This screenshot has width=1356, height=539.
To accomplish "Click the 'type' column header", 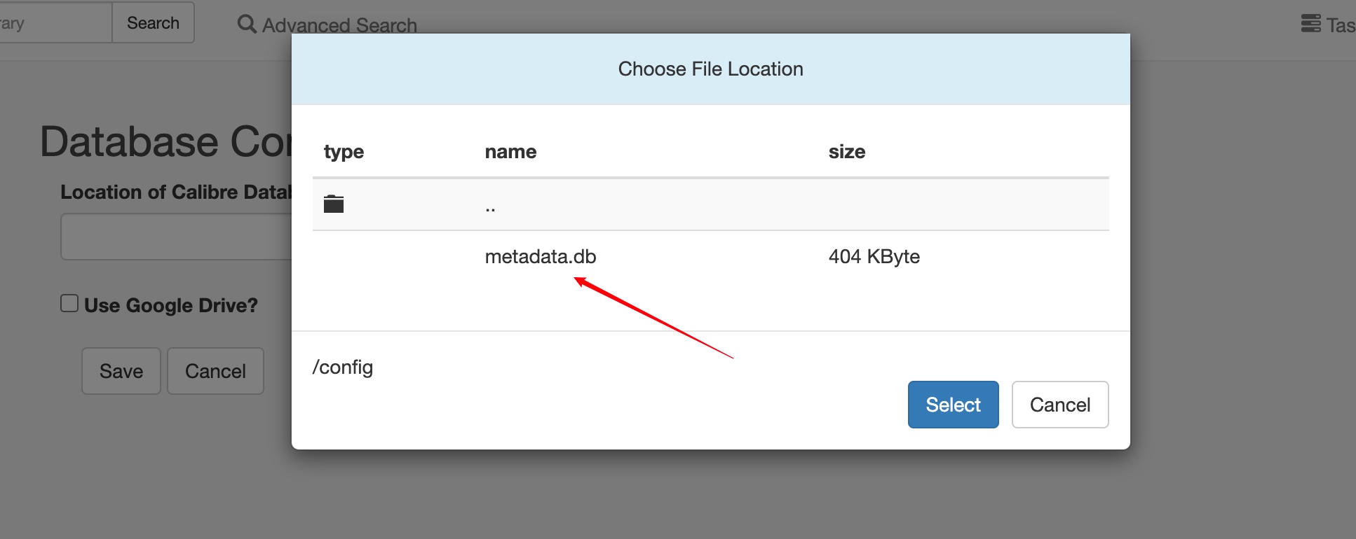I will (x=344, y=152).
